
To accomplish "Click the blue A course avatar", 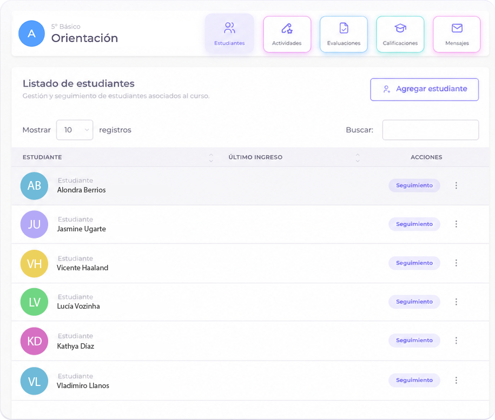I will (31, 34).
